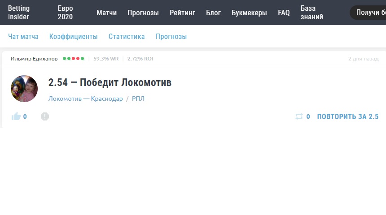Open the Локомотив — Краснодар match link

pos(85,99)
